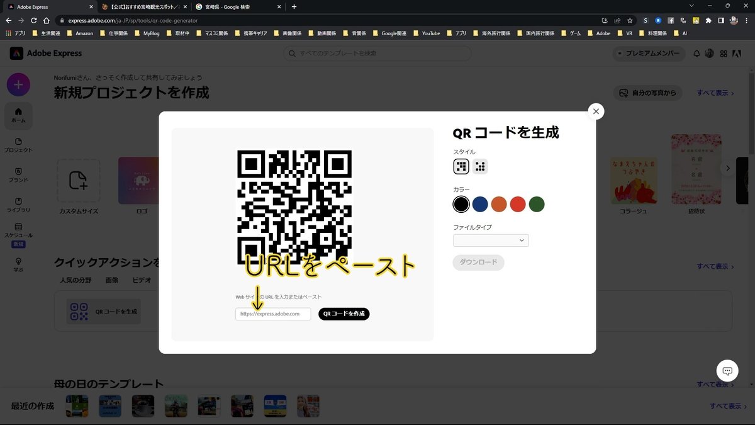This screenshot has height=425, width=755.
Task: Click すべて表示 in クイックアクション row
Action: [x=715, y=266]
